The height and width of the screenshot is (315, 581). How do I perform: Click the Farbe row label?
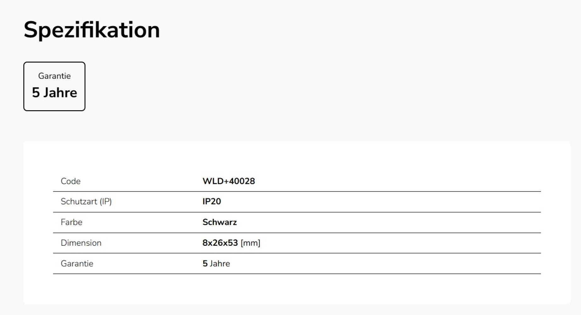71,222
